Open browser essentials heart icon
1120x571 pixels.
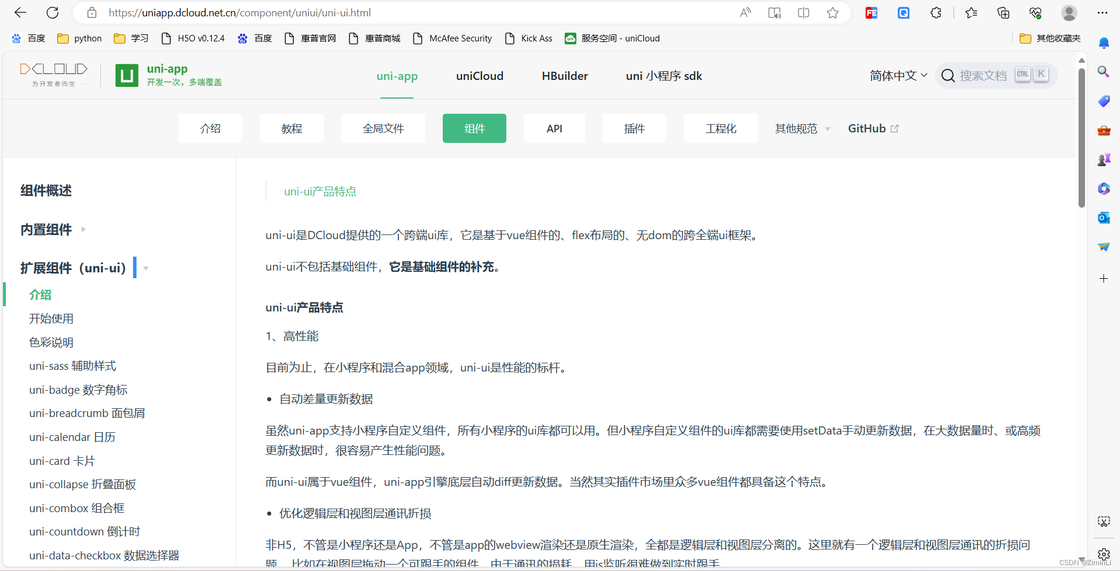(1035, 13)
